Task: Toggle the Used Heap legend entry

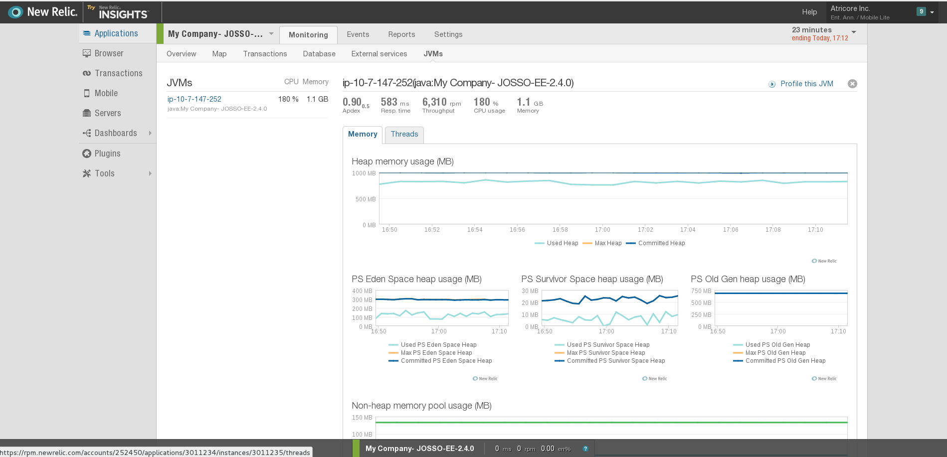Action: click(557, 243)
